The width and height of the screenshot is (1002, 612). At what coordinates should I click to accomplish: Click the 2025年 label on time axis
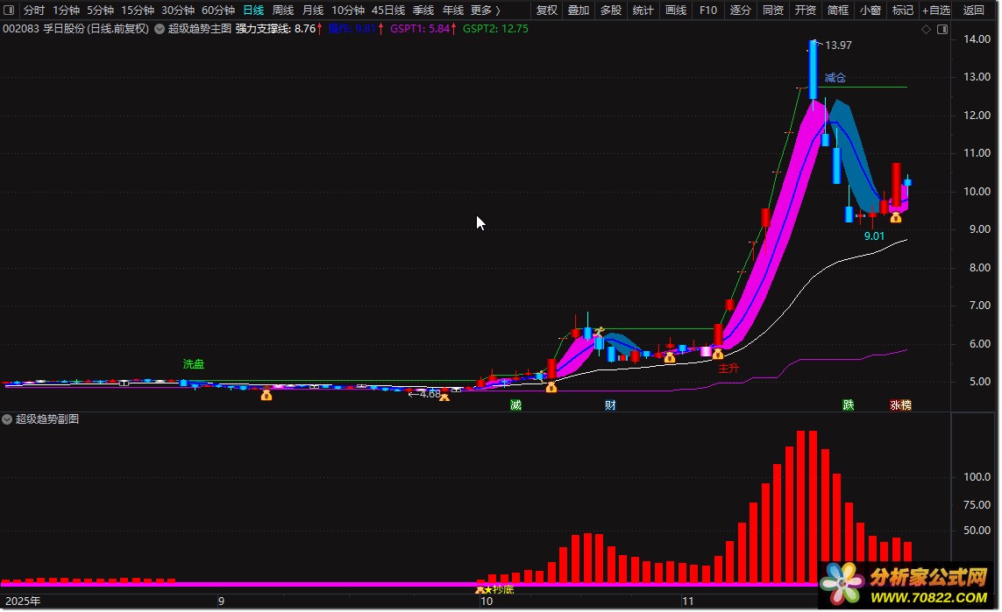(x=23, y=601)
